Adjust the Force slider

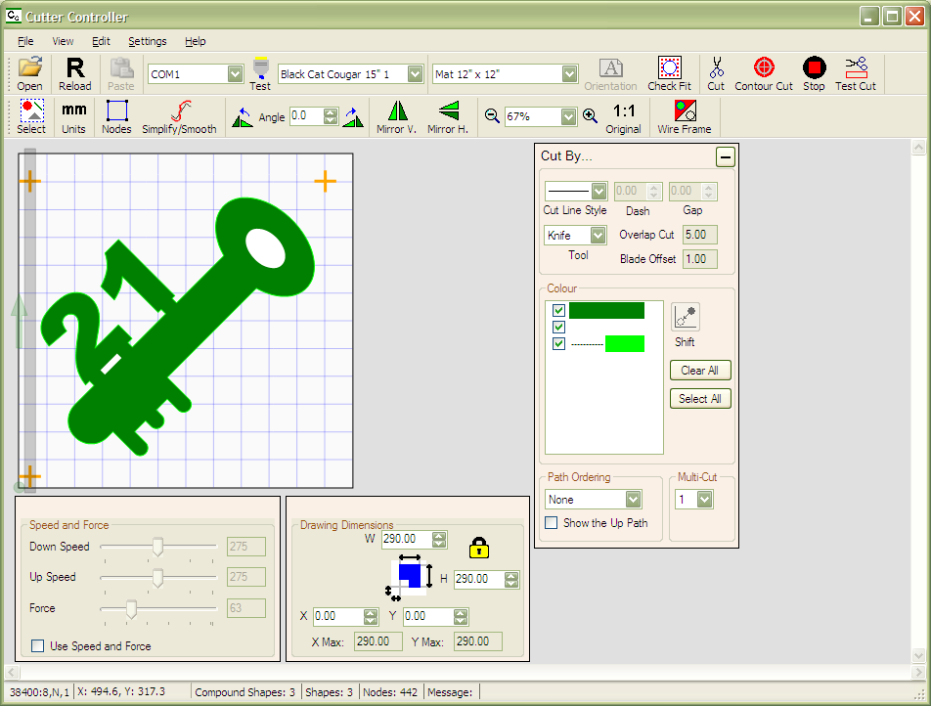(x=131, y=608)
